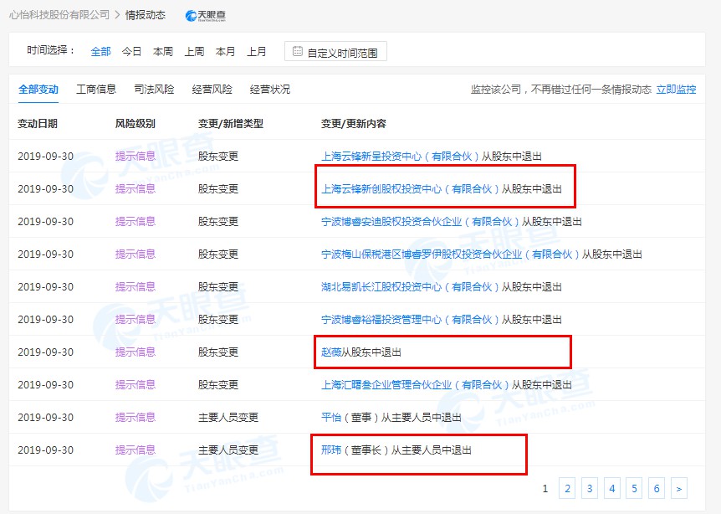
Task: Click 提示信息 in the 湖北易凯长江 row
Action: click(x=136, y=287)
